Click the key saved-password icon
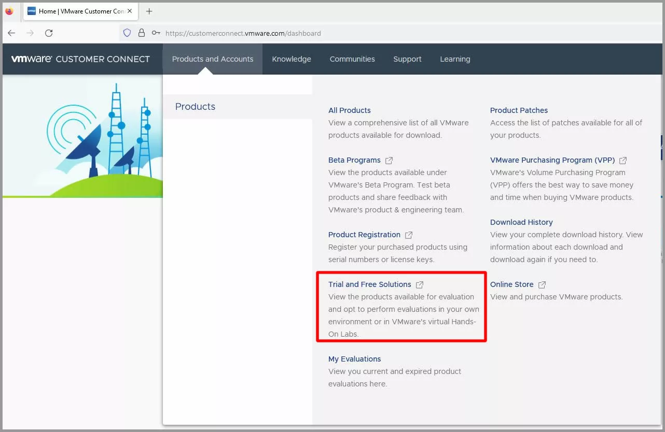This screenshot has width=665, height=432. pyautogui.click(x=156, y=33)
